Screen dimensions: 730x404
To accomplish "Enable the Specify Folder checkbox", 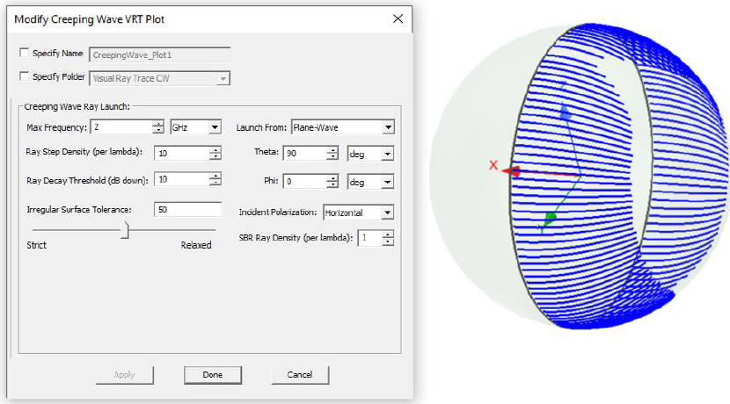I will [x=25, y=76].
